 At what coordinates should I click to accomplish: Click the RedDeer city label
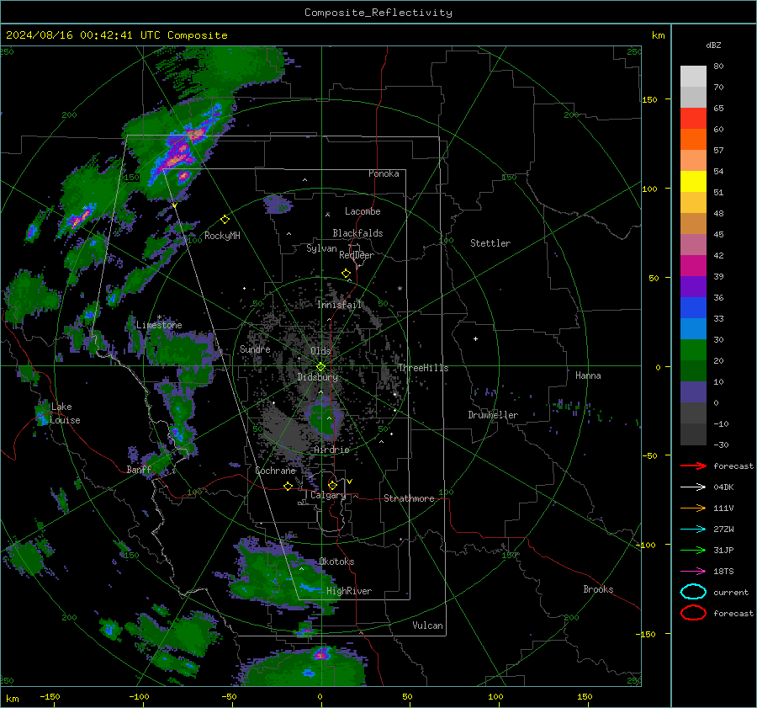coord(357,255)
